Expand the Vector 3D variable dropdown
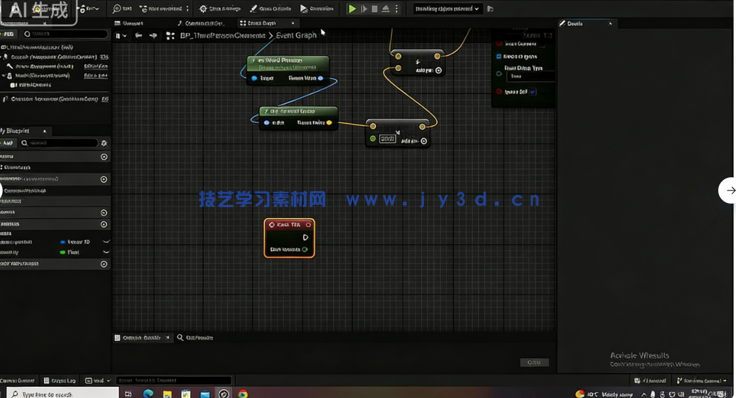The height and width of the screenshot is (398, 736). coord(105,241)
